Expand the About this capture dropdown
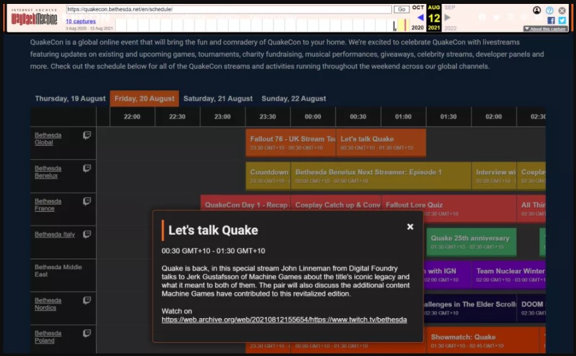 (545, 29)
